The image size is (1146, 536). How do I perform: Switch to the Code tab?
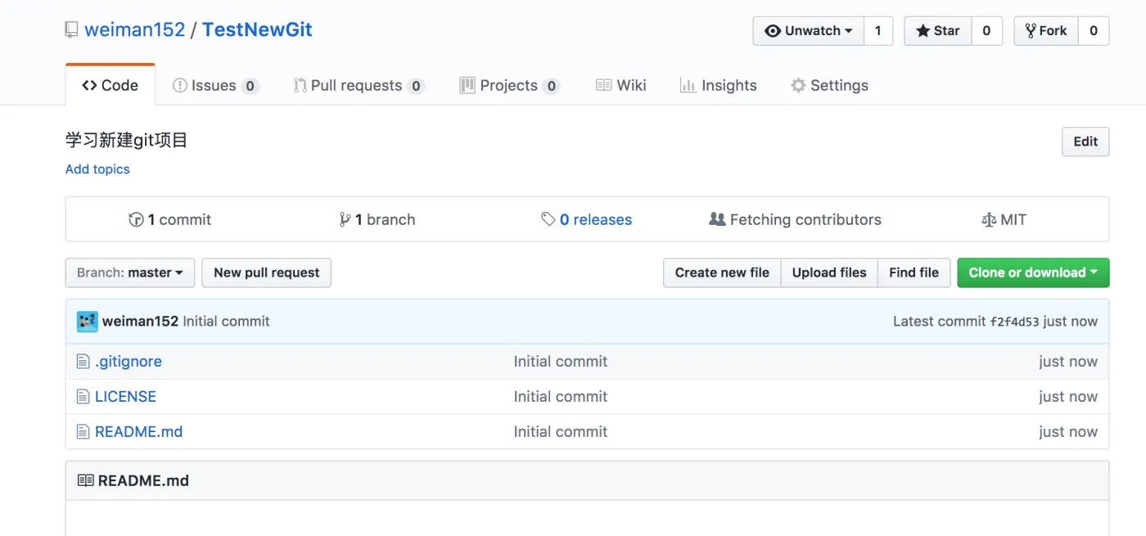[x=111, y=85]
